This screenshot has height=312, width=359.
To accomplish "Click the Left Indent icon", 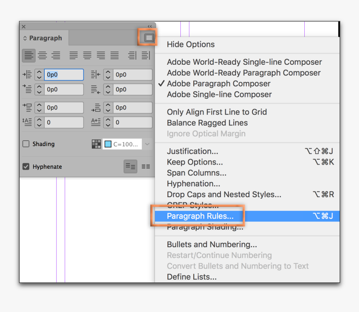I will point(27,74).
